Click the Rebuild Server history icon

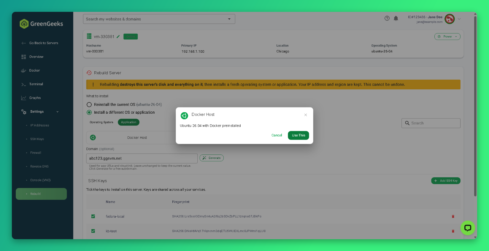pyautogui.click(x=89, y=73)
